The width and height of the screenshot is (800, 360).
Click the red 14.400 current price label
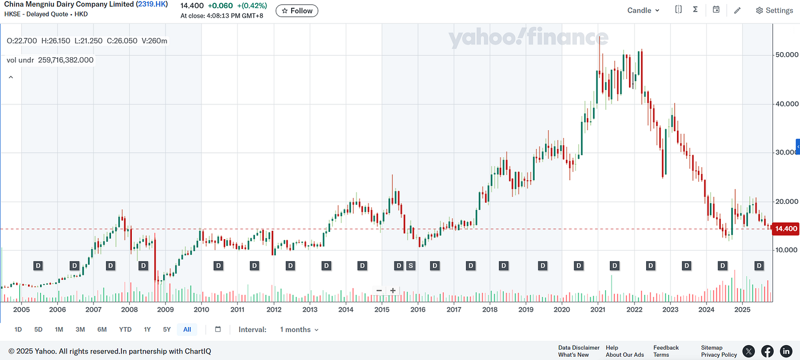pos(785,229)
